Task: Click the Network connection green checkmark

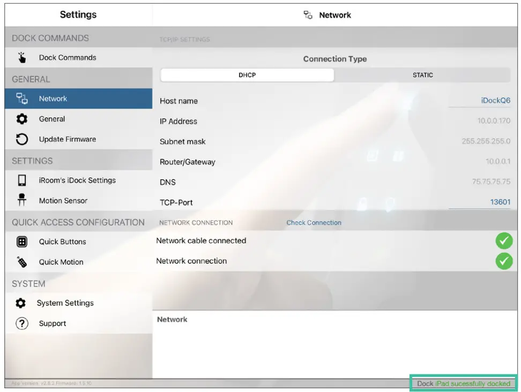Action: coord(504,261)
